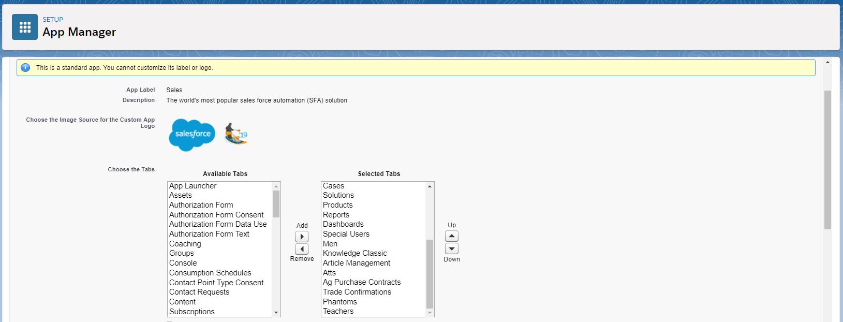The height and width of the screenshot is (322, 843).
Task: Select Consumption Schedules in Available Tabs
Action: click(219, 273)
